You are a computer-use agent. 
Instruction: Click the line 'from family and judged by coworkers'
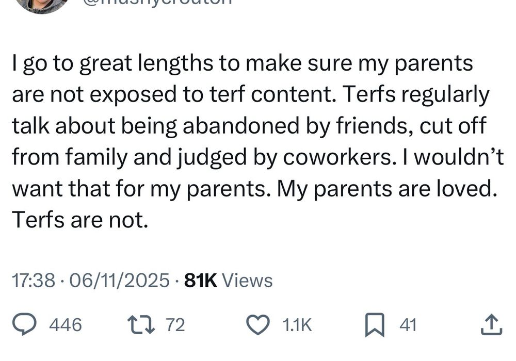tap(258, 157)
